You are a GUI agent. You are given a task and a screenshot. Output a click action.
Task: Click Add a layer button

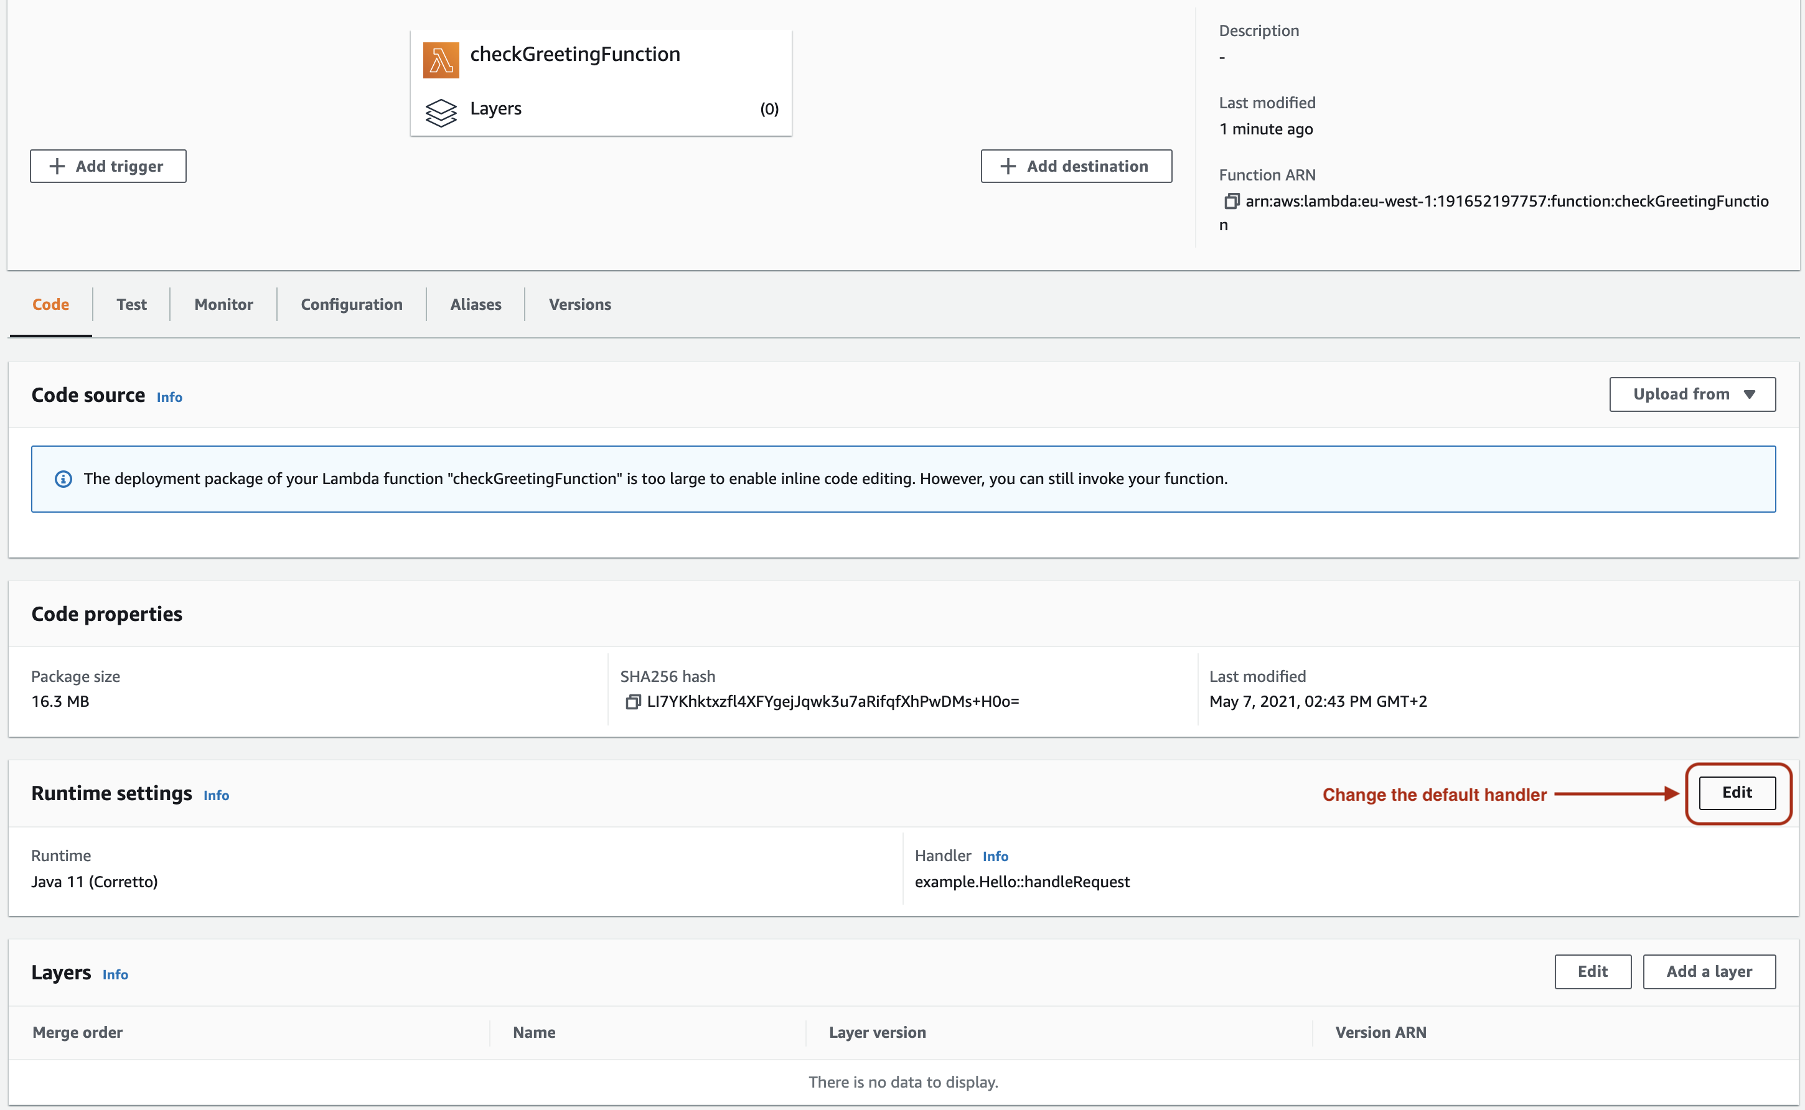click(1709, 971)
